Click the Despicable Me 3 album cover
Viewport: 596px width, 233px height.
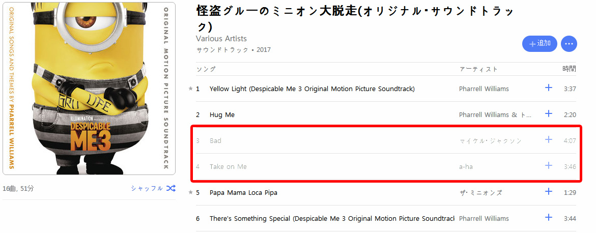(x=89, y=88)
